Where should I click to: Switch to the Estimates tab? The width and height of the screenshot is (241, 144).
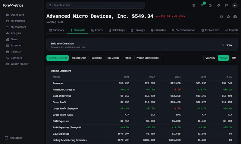tap(158, 30)
